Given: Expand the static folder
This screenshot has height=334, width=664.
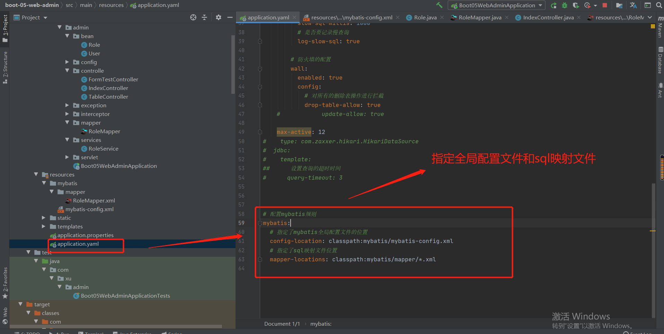Looking at the screenshot, I should click(x=44, y=218).
